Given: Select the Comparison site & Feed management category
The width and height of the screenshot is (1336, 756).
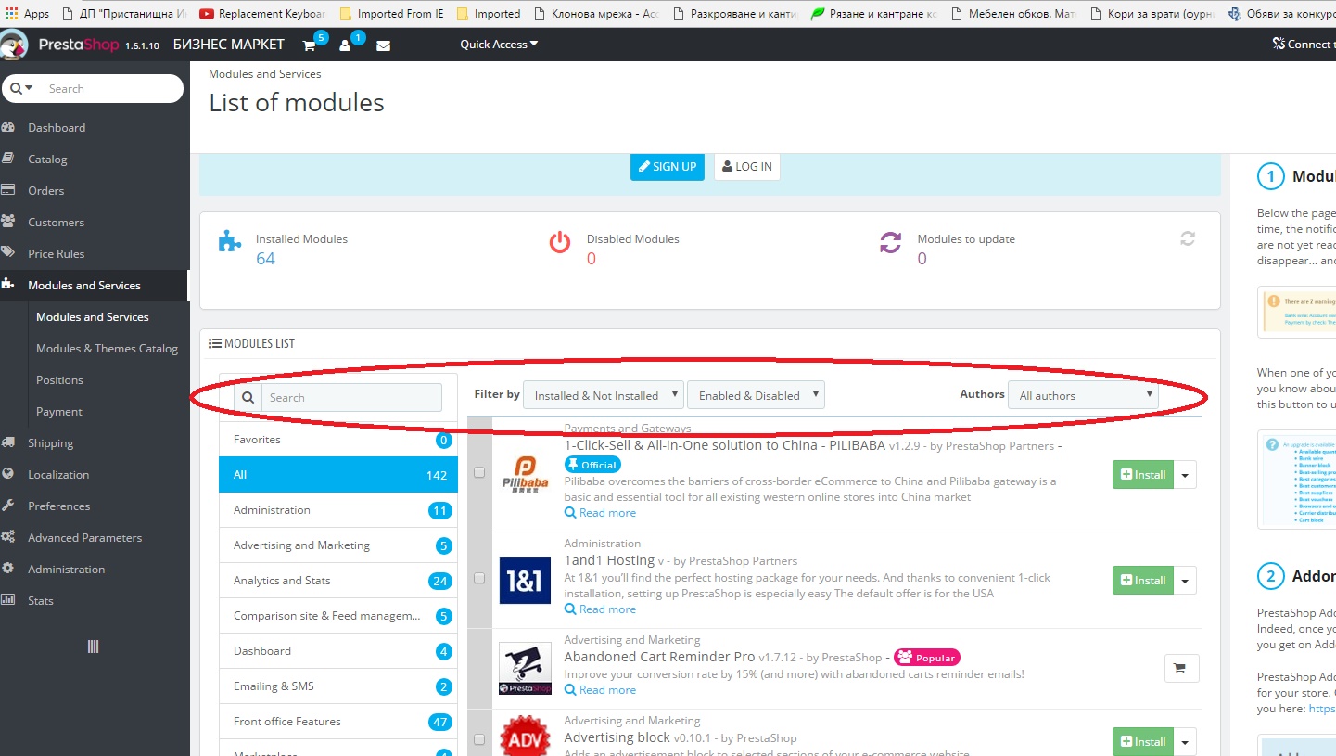Looking at the screenshot, I should tap(338, 616).
